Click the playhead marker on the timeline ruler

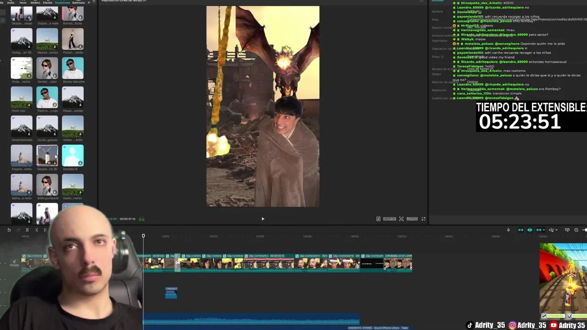(143, 236)
